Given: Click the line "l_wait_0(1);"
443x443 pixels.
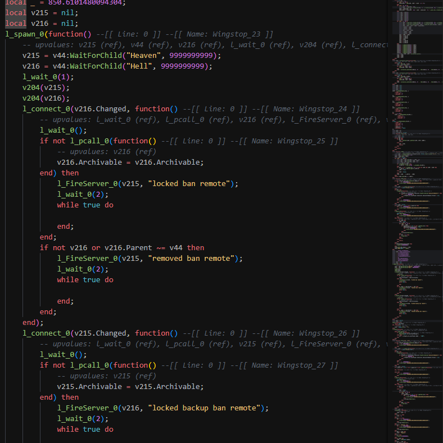Looking at the screenshot, I should 48,77.
